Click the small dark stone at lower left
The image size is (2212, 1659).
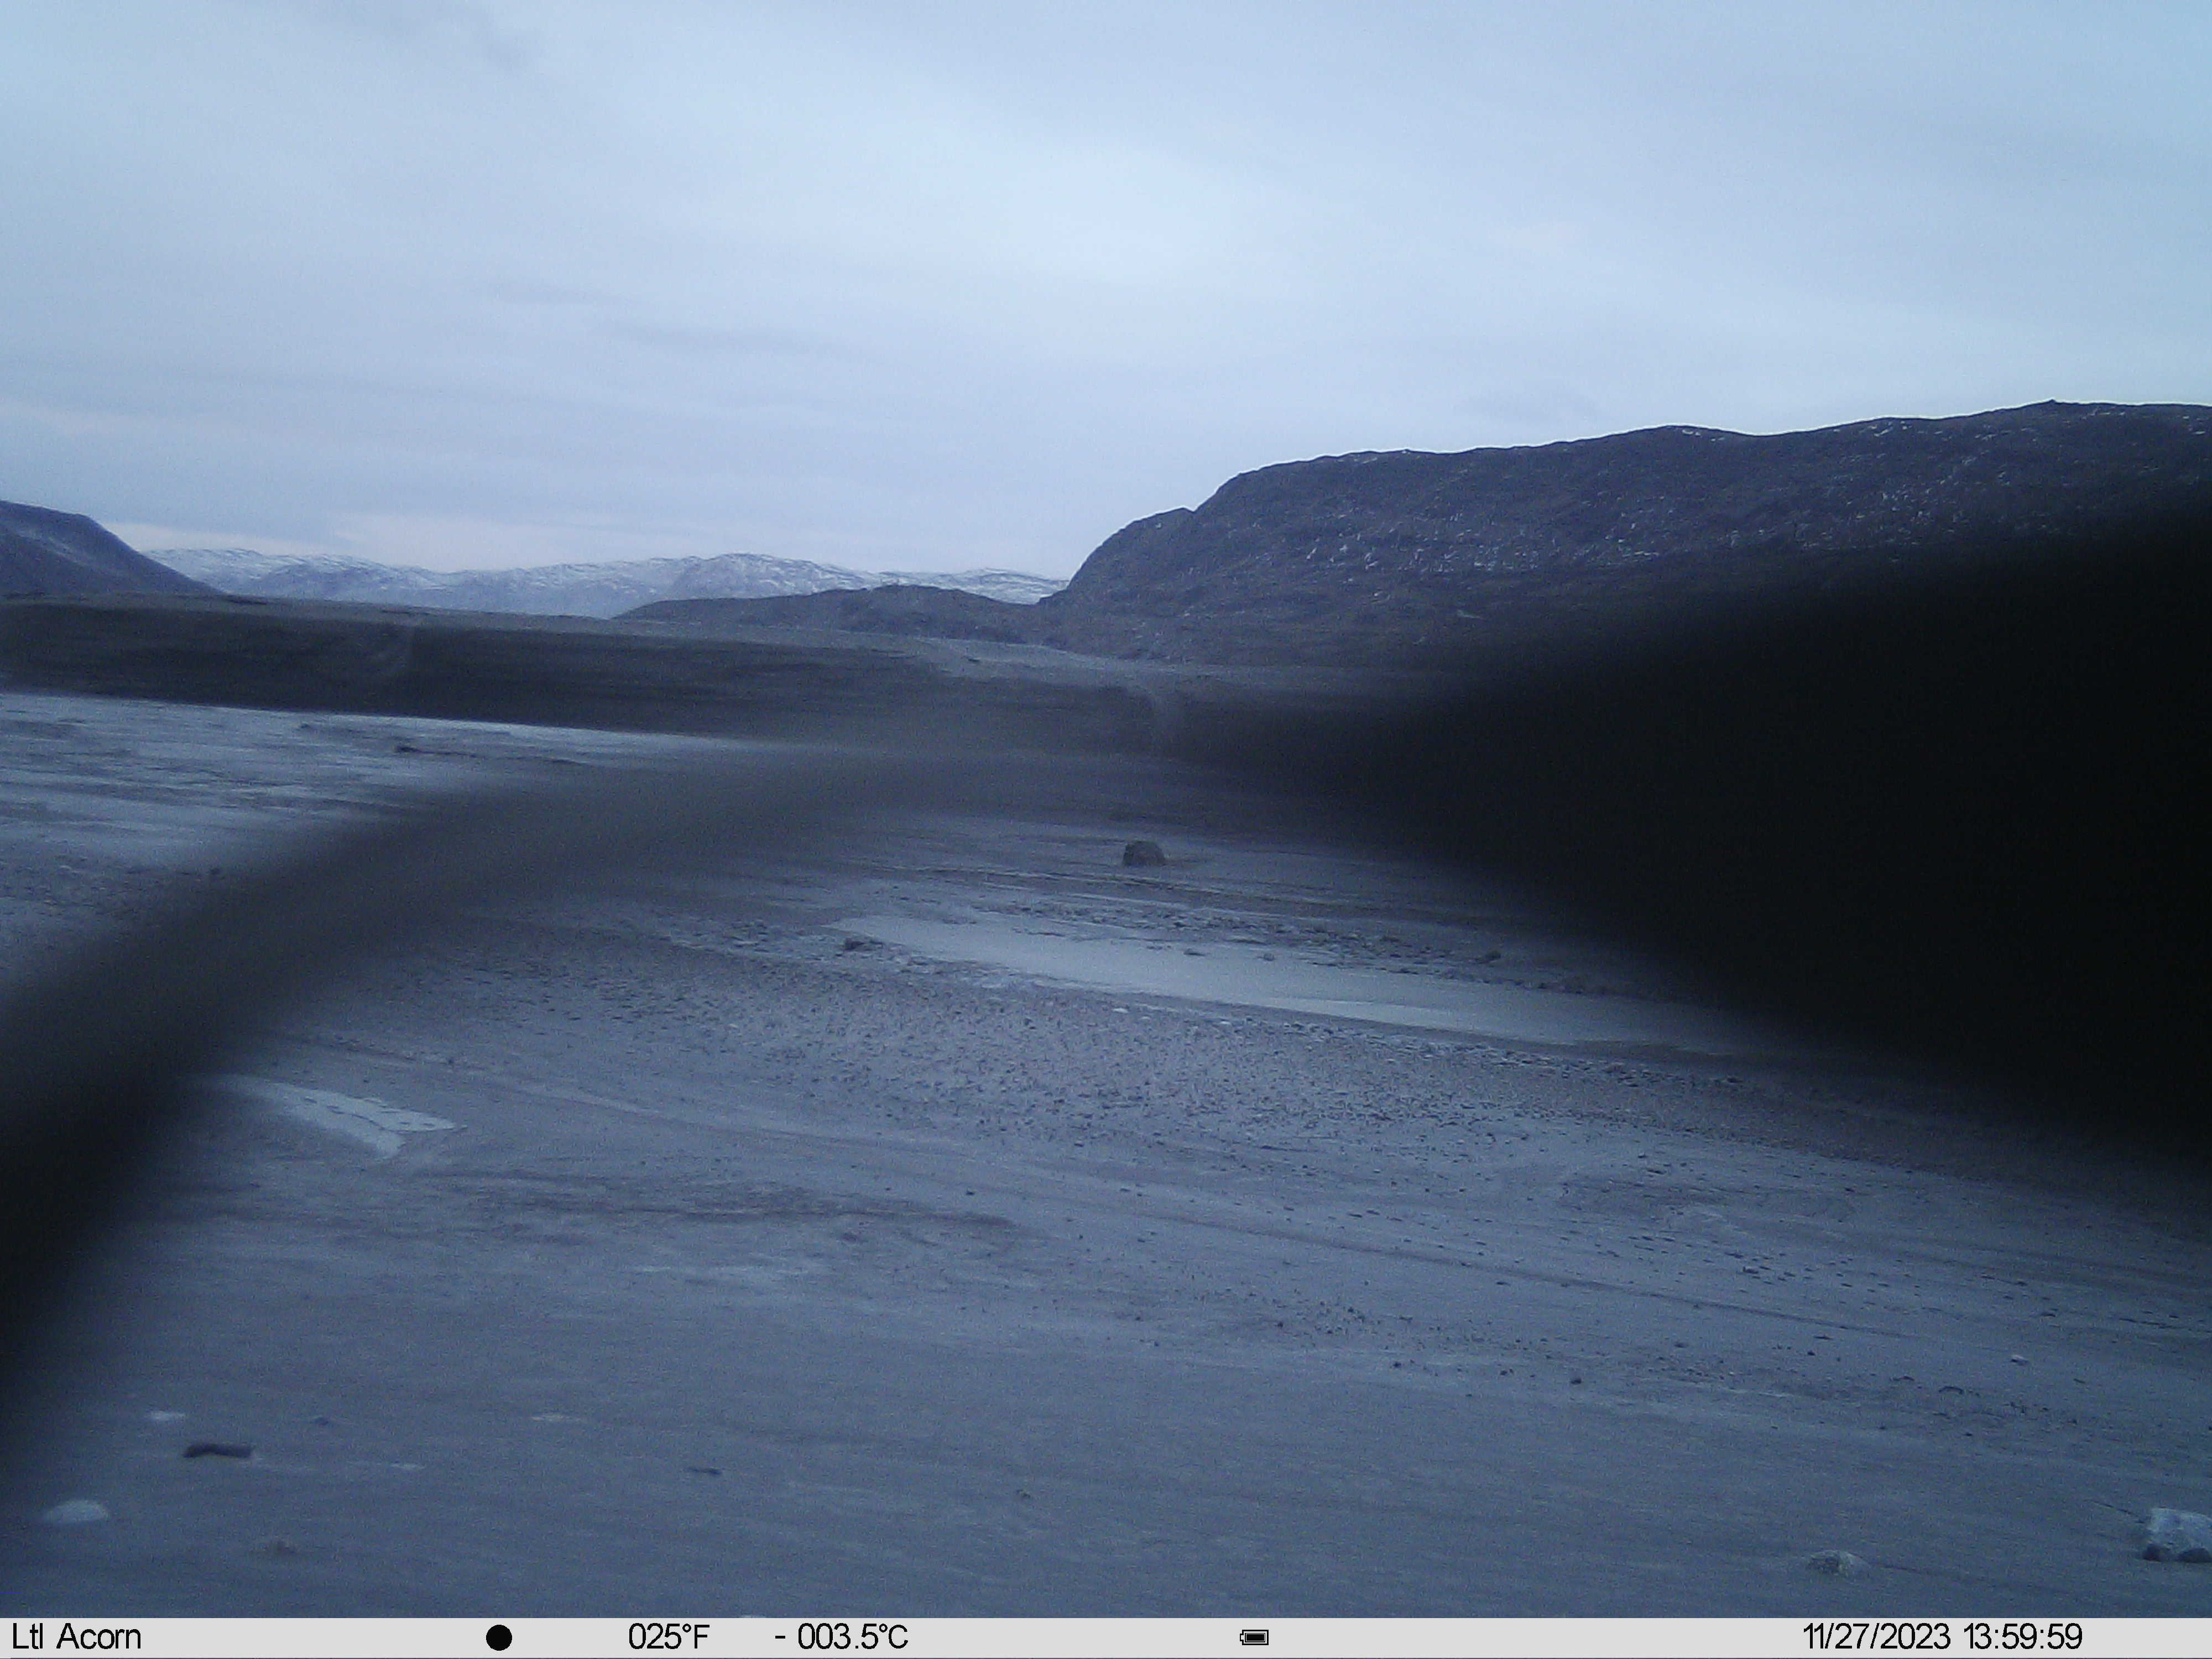click(217, 1450)
